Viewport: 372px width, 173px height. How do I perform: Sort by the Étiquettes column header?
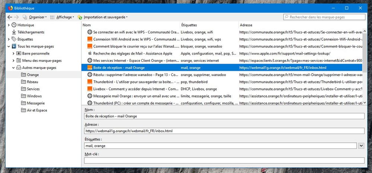pyautogui.click(x=209, y=25)
